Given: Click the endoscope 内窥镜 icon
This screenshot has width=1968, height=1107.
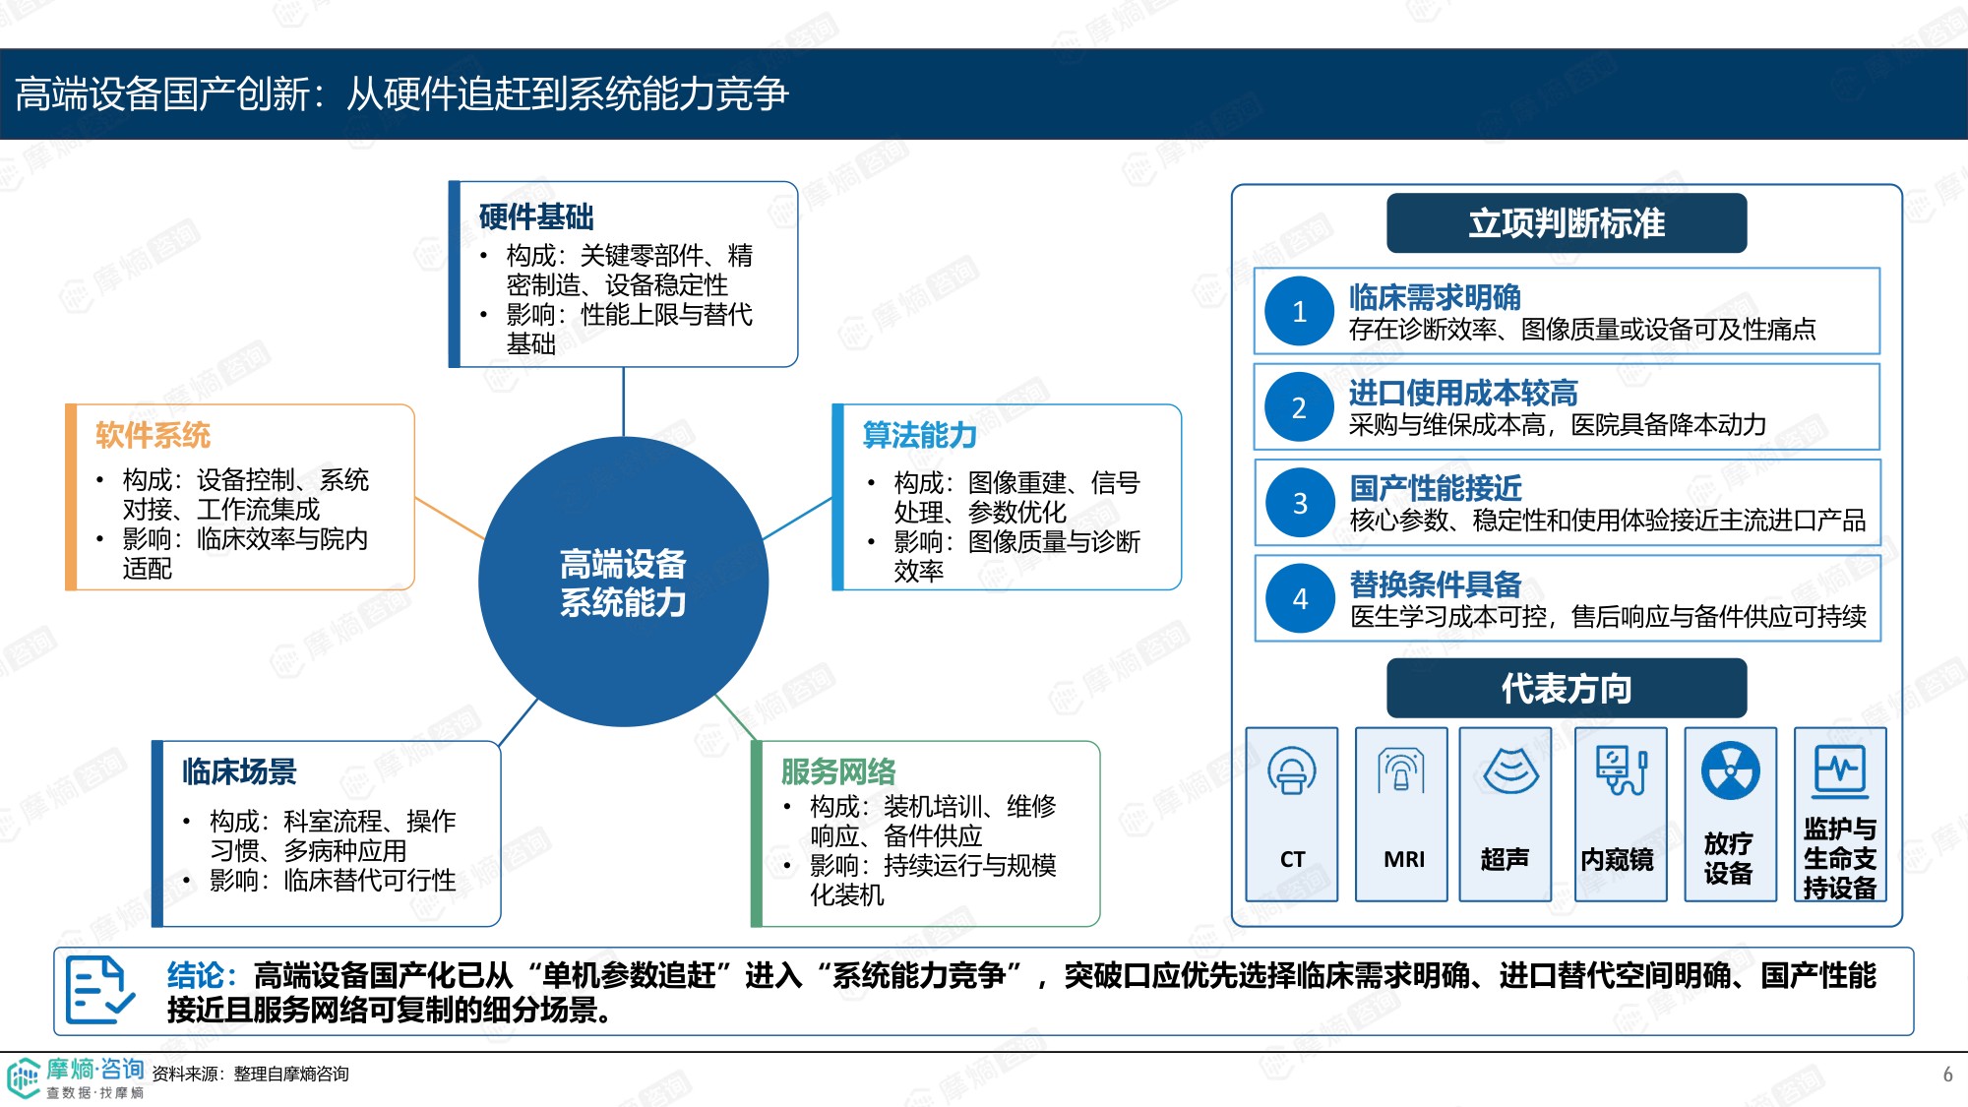Looking at the screenshot, I should (x=1621, y=770).
